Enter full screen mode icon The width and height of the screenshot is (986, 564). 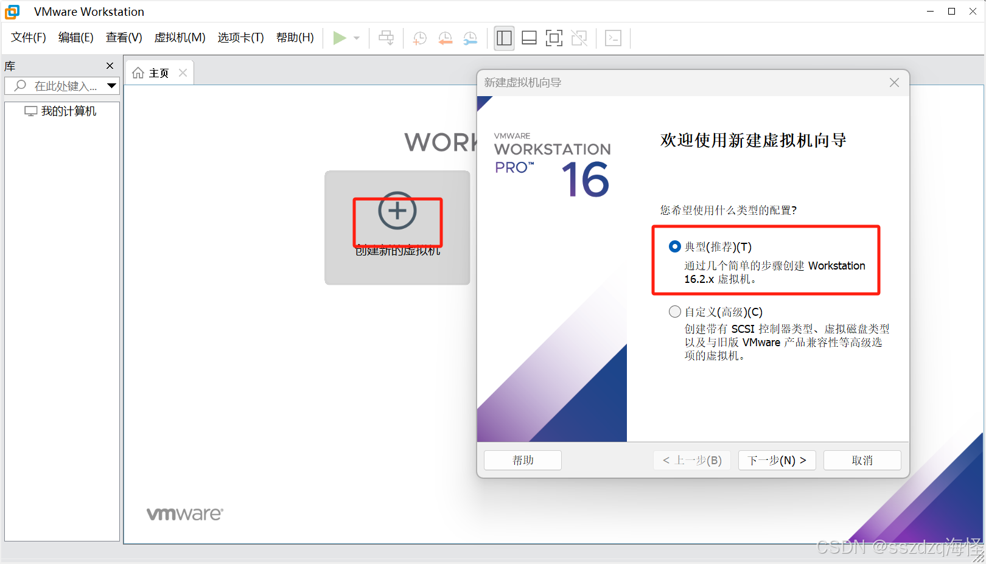click(554, 38)
